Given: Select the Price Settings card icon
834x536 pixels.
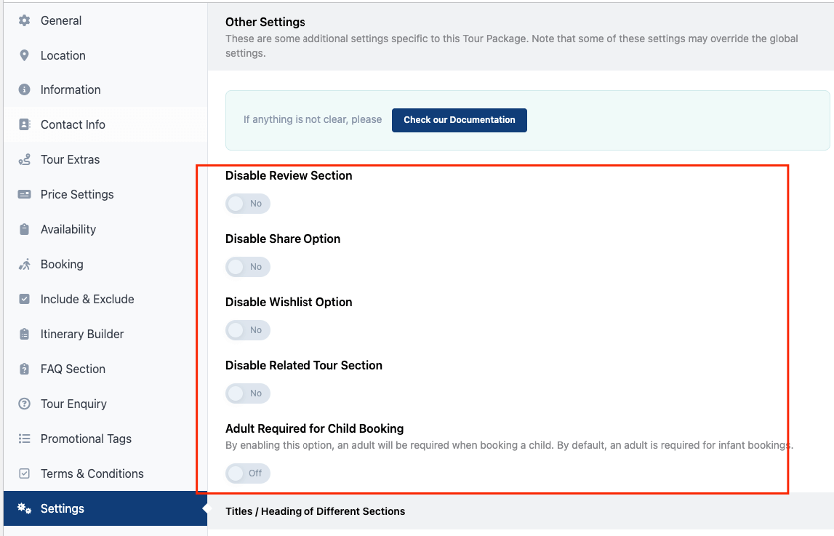Looking at the screenshot, I should pos(24,194).
